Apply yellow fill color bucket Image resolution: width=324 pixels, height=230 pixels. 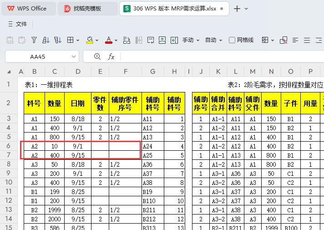coord(90,40)
